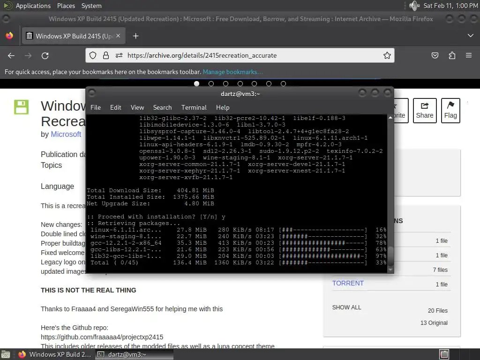Screen dimensions: 480x360
Task: Click the Manage bookmarks link
Action: click(x=232, y=72)
